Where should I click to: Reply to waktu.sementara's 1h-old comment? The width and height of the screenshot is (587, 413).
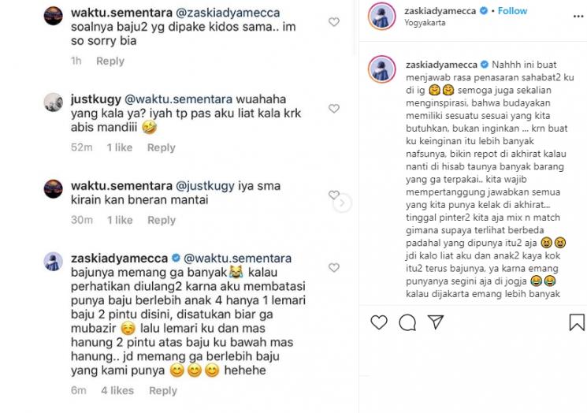(x=110, y=61)
